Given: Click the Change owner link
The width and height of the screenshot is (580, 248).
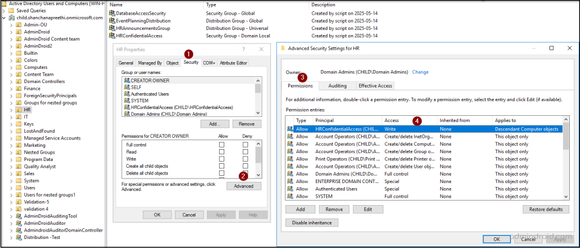Looking at the screenshot, I should 420,72.
